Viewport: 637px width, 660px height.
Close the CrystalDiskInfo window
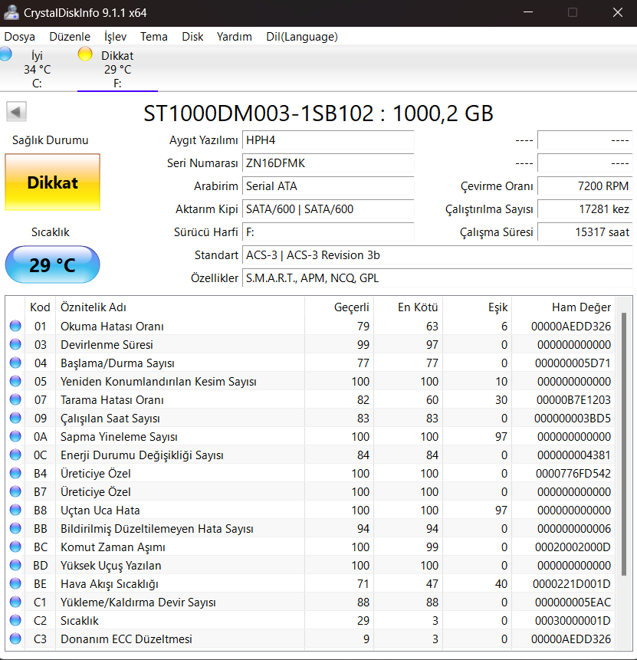tap(618, 12)
